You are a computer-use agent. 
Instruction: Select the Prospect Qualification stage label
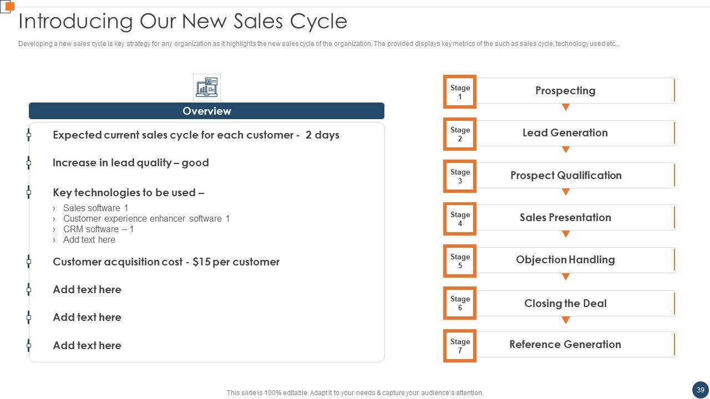tap(565, 175)
